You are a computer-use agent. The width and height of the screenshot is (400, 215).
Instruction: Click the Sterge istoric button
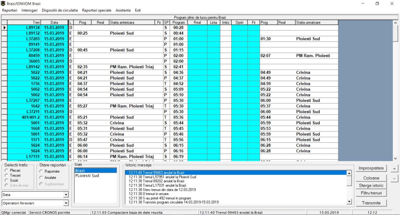[x=371, y=185]
